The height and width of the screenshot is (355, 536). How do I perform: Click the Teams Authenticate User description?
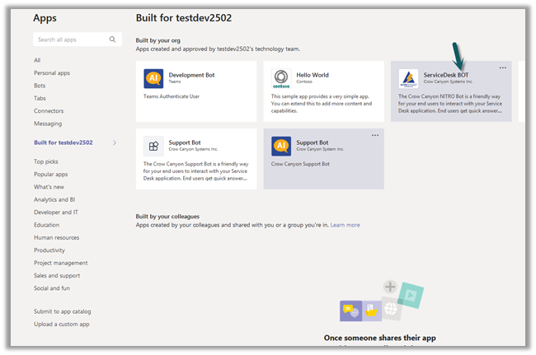[x=172, y=96]
